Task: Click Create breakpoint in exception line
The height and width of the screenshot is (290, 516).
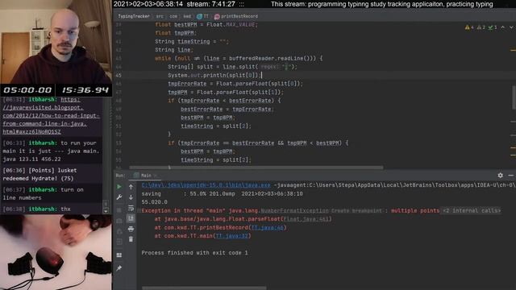Action: pos(356,211)
